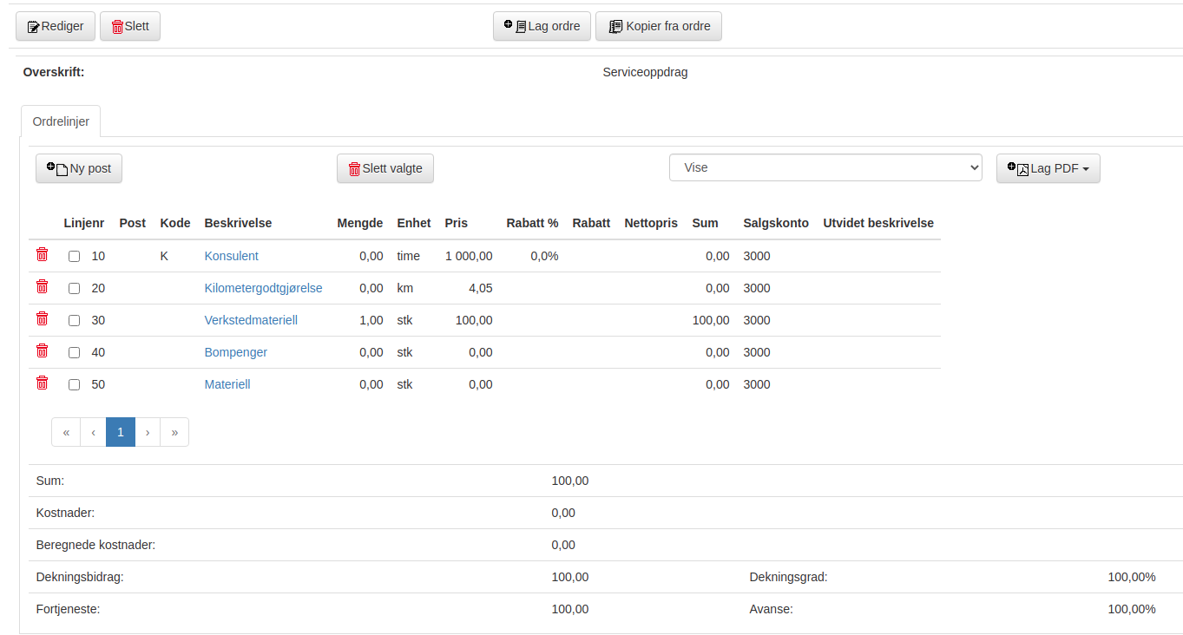Trash the Bompenger order line

[x=42, y=350]
